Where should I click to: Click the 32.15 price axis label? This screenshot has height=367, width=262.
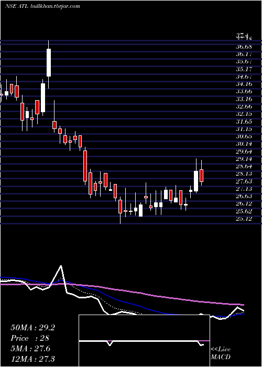(244, 114)
